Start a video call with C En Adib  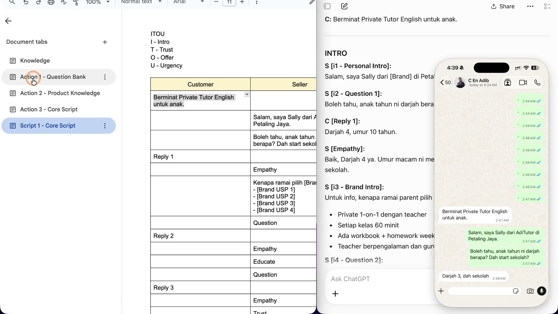(x=523, y=83)
